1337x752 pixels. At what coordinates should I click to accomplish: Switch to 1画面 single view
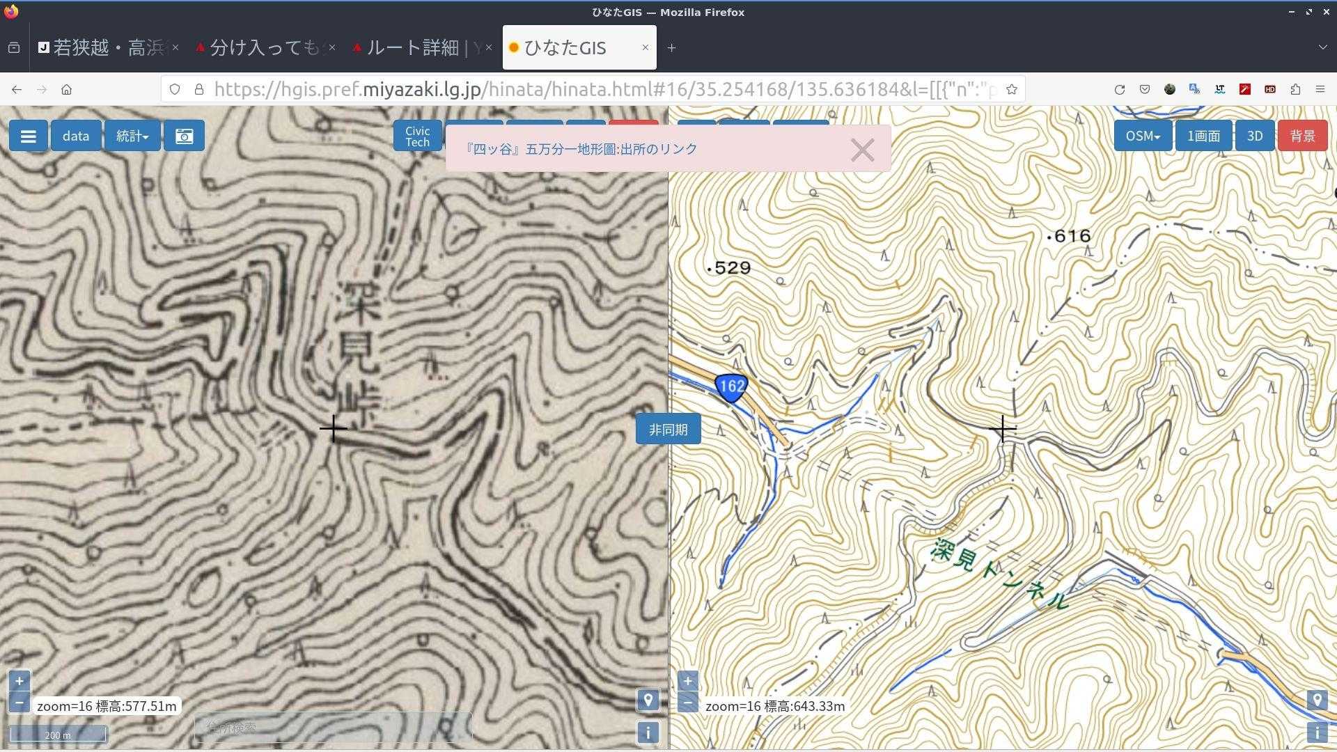tap(1203, 136)
